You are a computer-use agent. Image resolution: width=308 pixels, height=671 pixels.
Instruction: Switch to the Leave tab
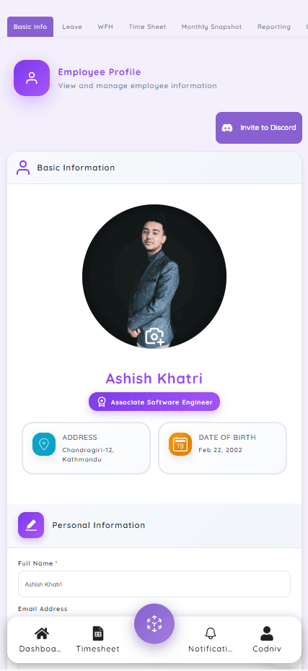(x=72, y=27)
